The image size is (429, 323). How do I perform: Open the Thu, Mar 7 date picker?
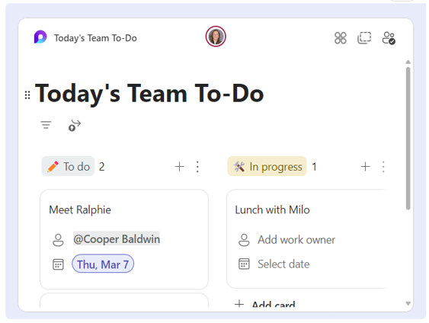click(x=103, y=264)
